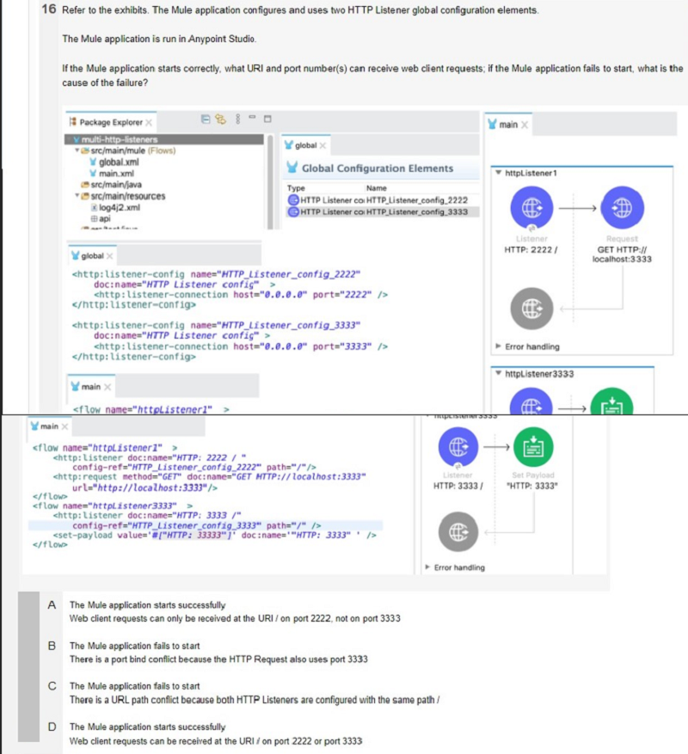Image resolution: width=688 pixels, height=754 pixels.
Task: Select the multi-http-listeners project
Action: click(164, 139)
